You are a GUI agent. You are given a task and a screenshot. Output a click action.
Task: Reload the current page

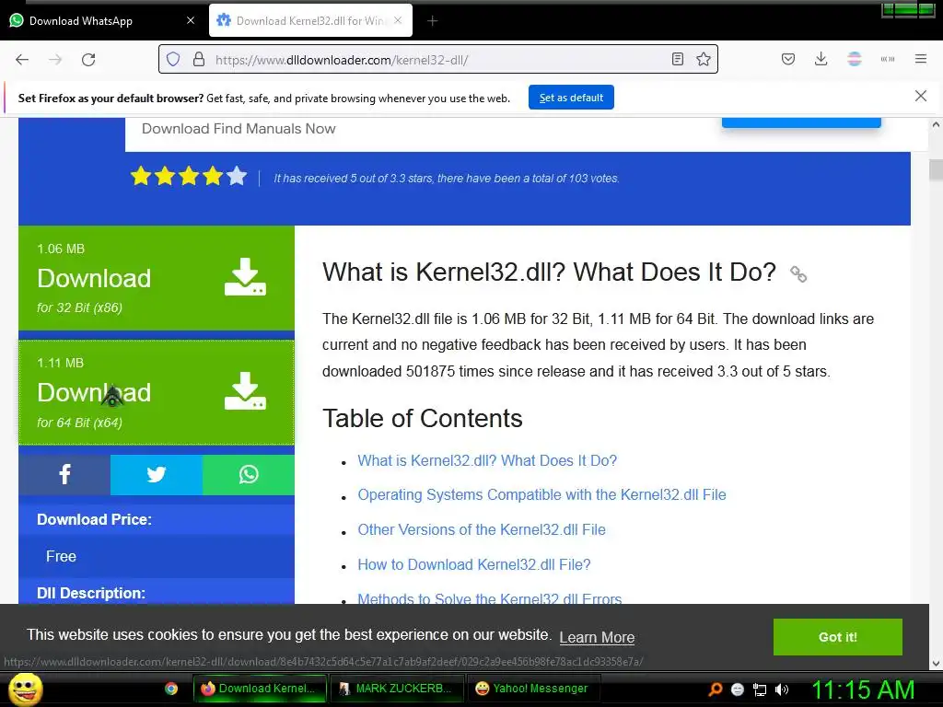(88, 60)
